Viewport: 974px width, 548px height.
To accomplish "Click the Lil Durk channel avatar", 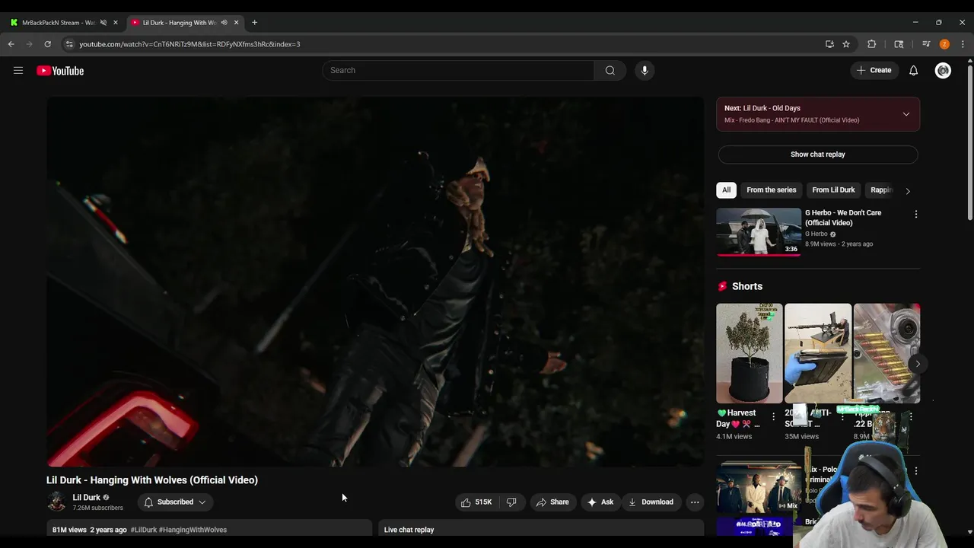I will [56, 501].
